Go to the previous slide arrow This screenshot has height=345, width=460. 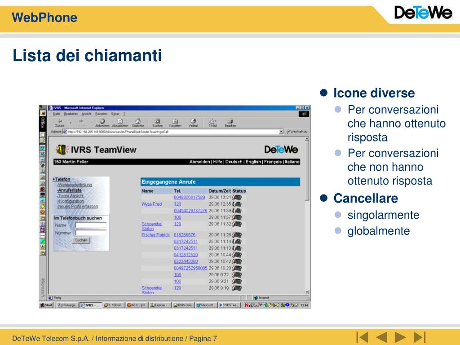pos(381,337)
